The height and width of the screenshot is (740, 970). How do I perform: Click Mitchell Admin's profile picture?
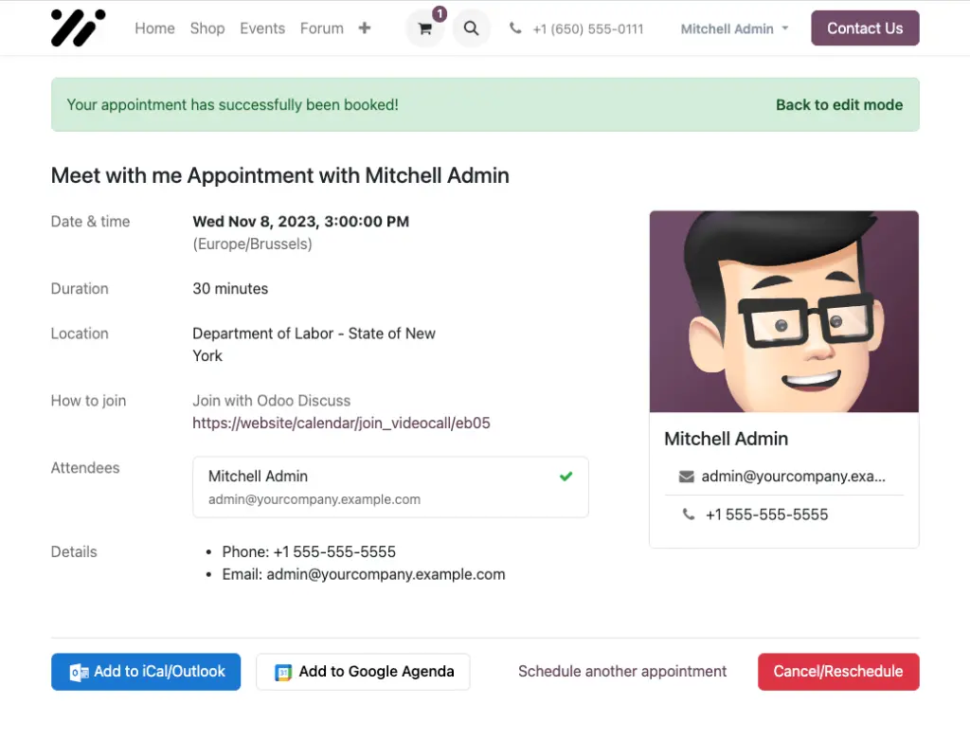[783, 312]
